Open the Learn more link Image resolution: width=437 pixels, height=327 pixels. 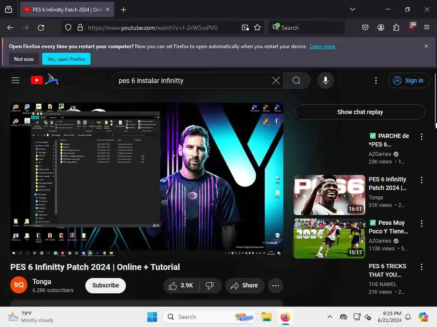[x=323, y=46]
